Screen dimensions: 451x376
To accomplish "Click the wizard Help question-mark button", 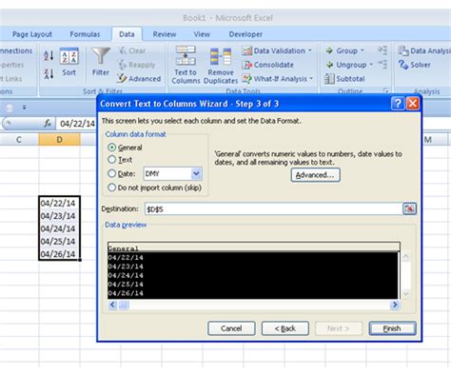I will tap(398, 104).
